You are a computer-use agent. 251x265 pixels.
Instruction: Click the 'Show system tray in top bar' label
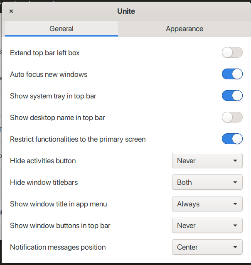[53, 96]
